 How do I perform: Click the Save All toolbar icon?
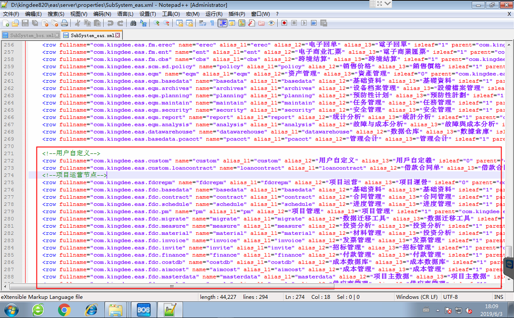[35, 23]
